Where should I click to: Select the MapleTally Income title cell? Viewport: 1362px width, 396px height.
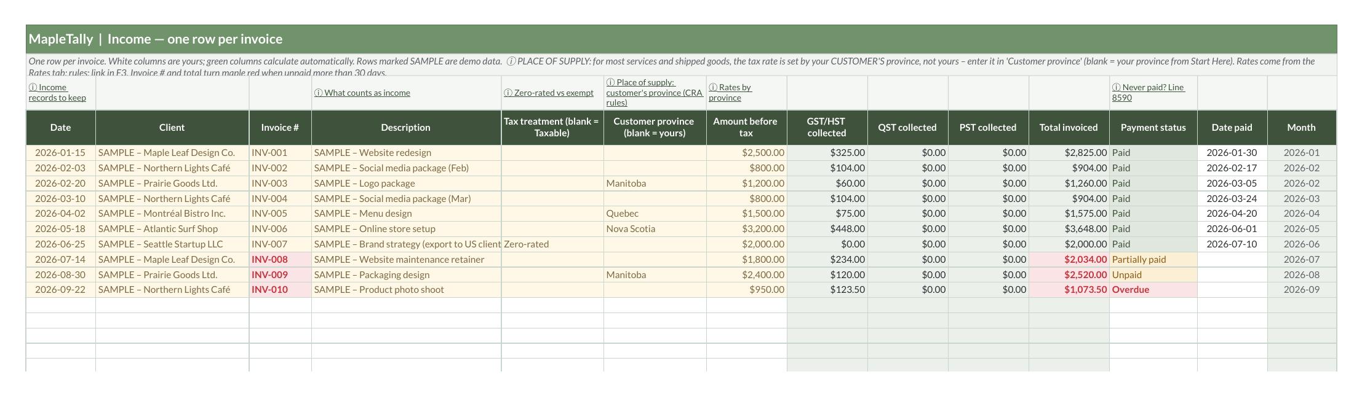[x=682, y=39]
